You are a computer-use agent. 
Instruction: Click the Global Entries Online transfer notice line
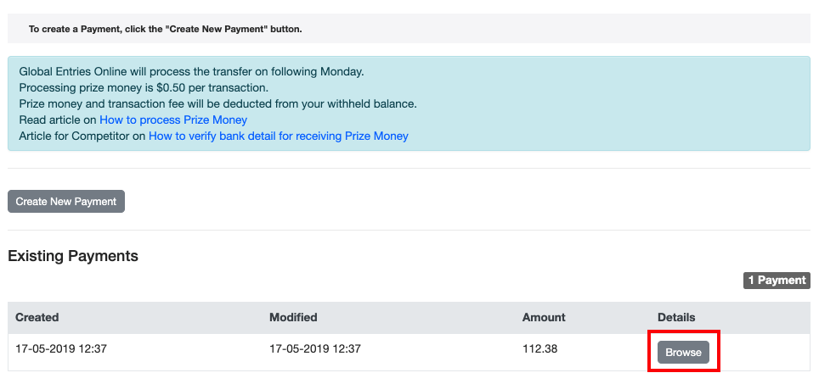click(191, 71)
